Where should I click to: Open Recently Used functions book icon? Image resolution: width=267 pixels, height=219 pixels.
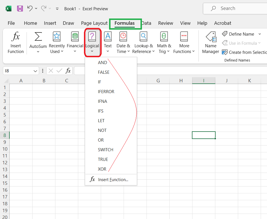pyautogui.click(x=57, y=36)
